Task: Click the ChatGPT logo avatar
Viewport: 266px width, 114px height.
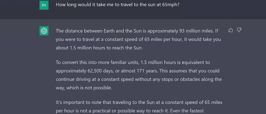Action: coord(44,31)
